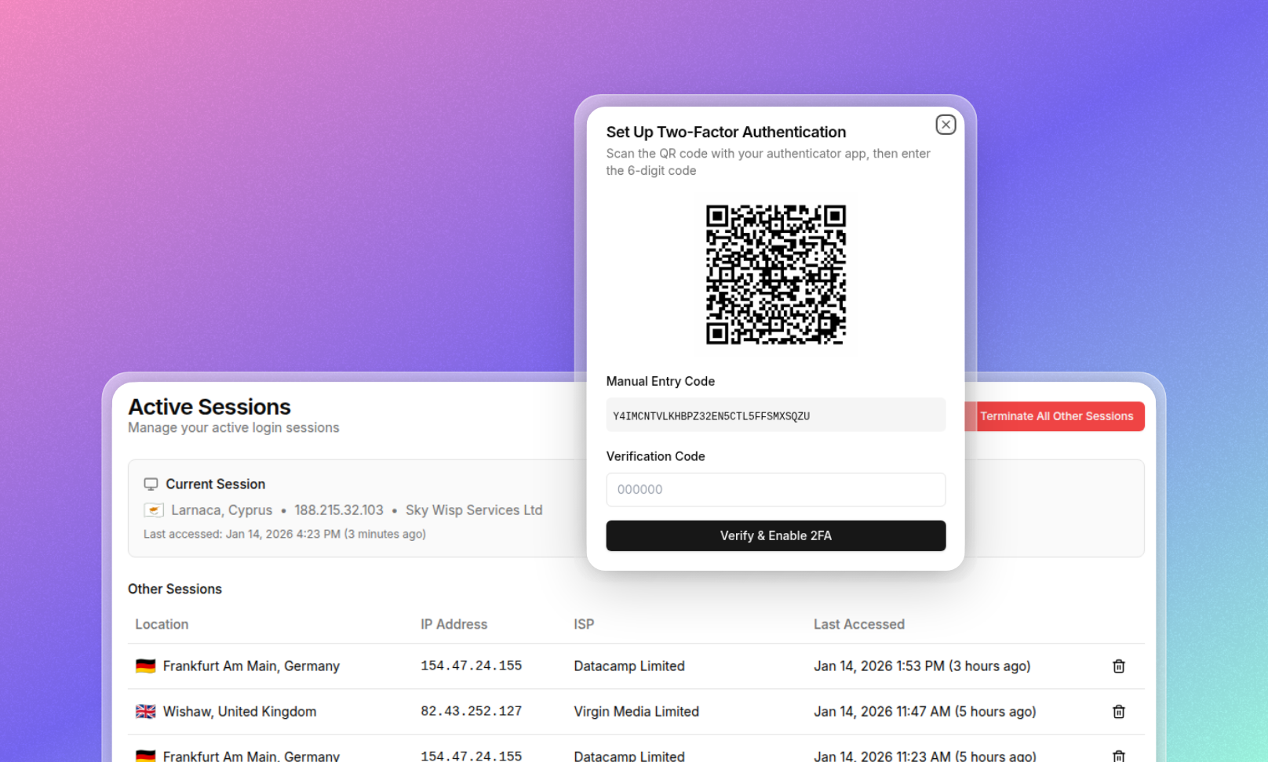Delete the bottom Frankfurt Am Main session
Screen dimensions: 1268x762
click(x=1118, y=756)
